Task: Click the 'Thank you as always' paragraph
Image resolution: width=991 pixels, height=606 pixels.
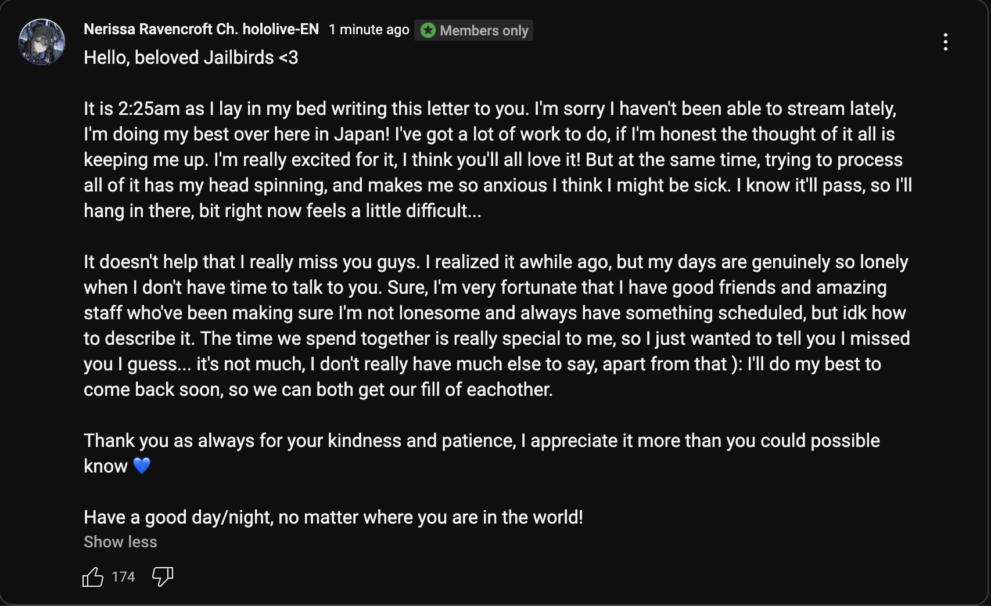Action: [482, 453]
